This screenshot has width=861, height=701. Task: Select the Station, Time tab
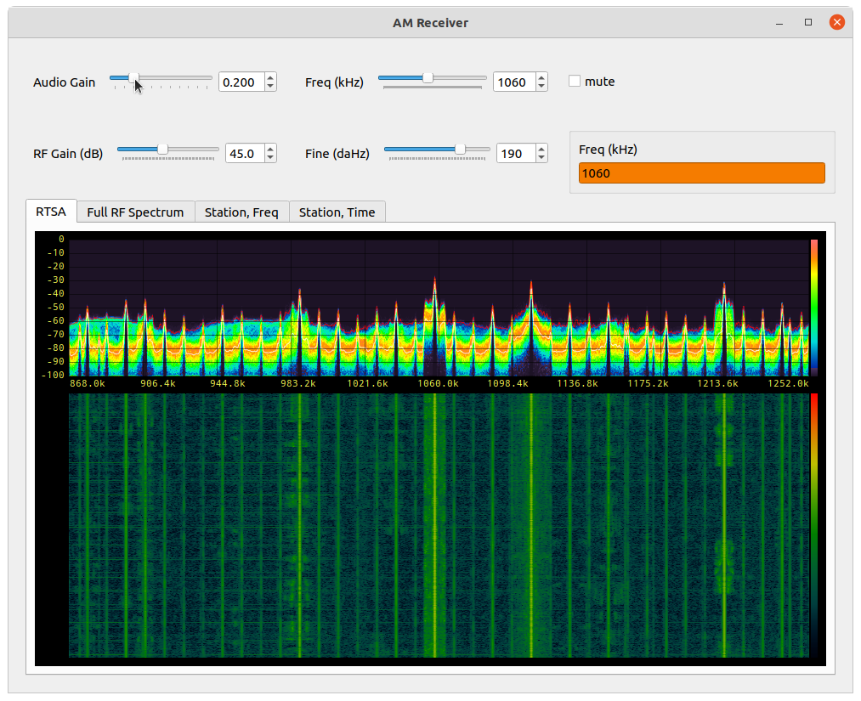pos(337,212)
